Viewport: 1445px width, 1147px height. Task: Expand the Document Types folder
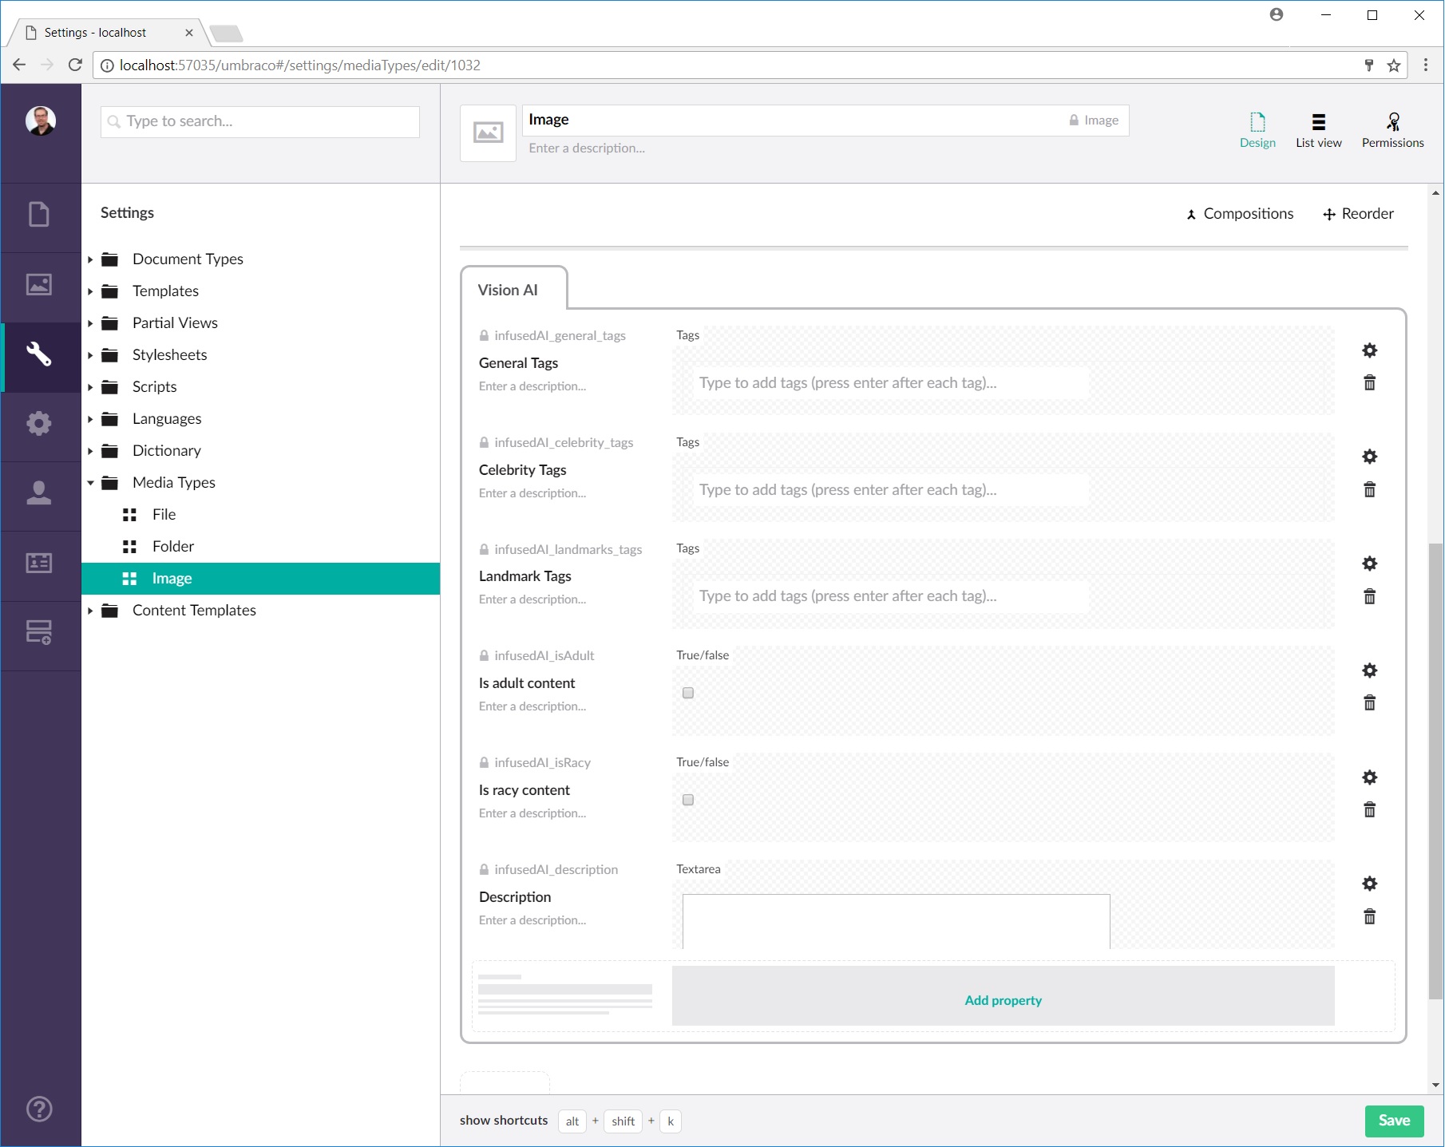pos(90,259)
